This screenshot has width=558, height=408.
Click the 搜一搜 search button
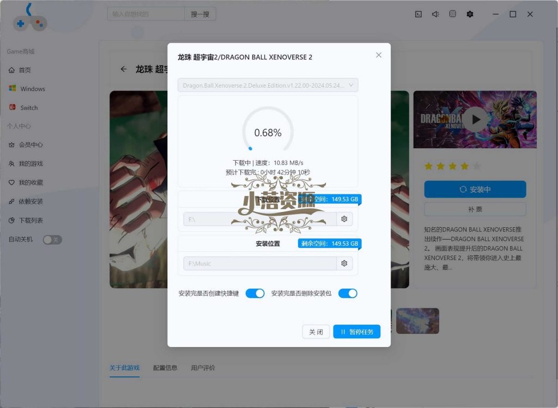coord(200,14)
